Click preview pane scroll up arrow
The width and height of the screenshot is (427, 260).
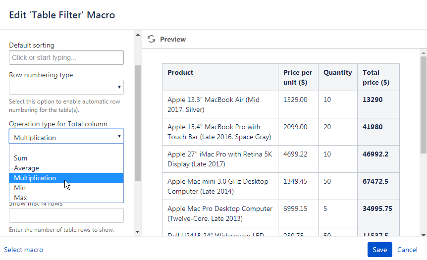coord(423,52)
